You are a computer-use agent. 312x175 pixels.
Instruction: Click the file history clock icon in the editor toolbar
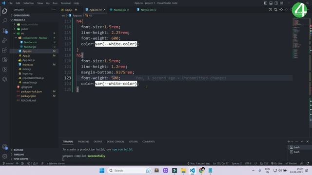(271, 10)
